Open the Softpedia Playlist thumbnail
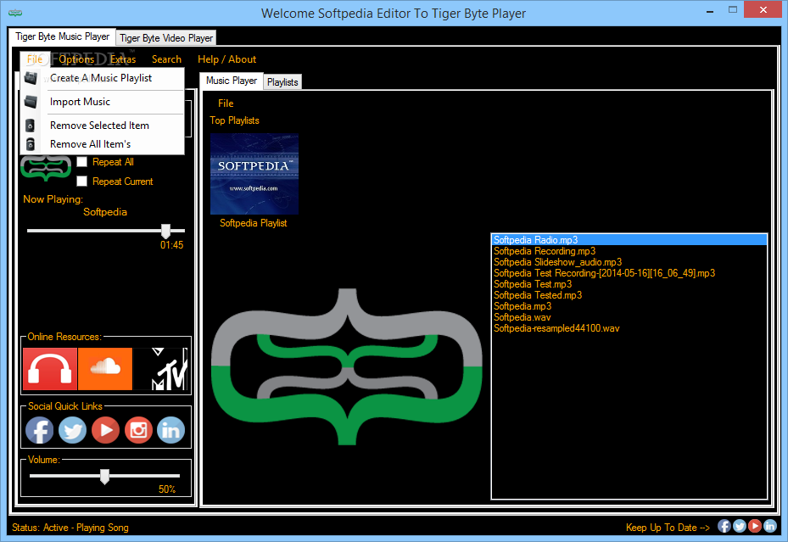The height and width of the screenshot is (542, 788). [254, 174]
